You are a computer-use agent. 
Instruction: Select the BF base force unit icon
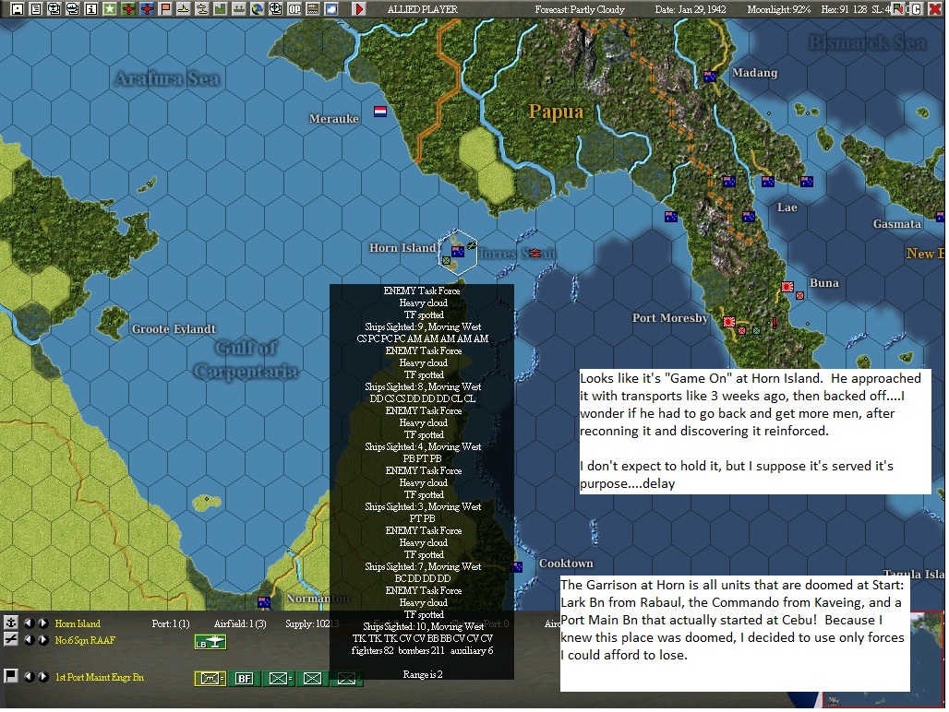[x=244, y=679]
